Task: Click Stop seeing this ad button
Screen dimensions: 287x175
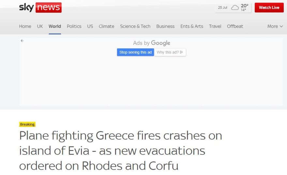Action: 135,52
